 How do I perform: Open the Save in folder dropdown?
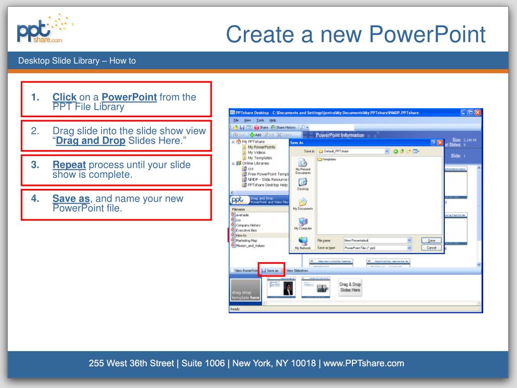click(x=387, y=151)
